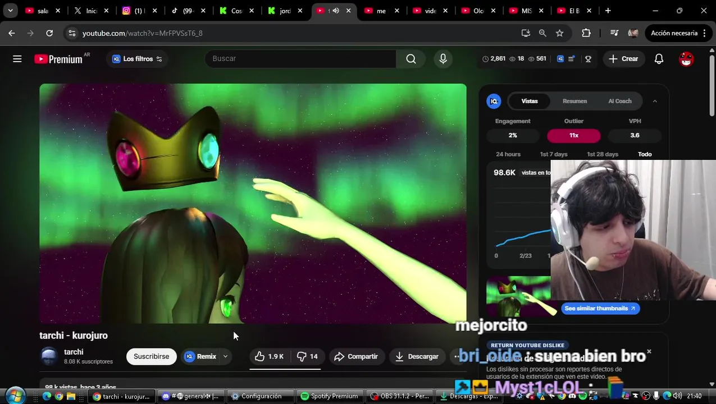Open the media control playlist icon
This screenshot has width=716, height=404.
click(614, 33)
